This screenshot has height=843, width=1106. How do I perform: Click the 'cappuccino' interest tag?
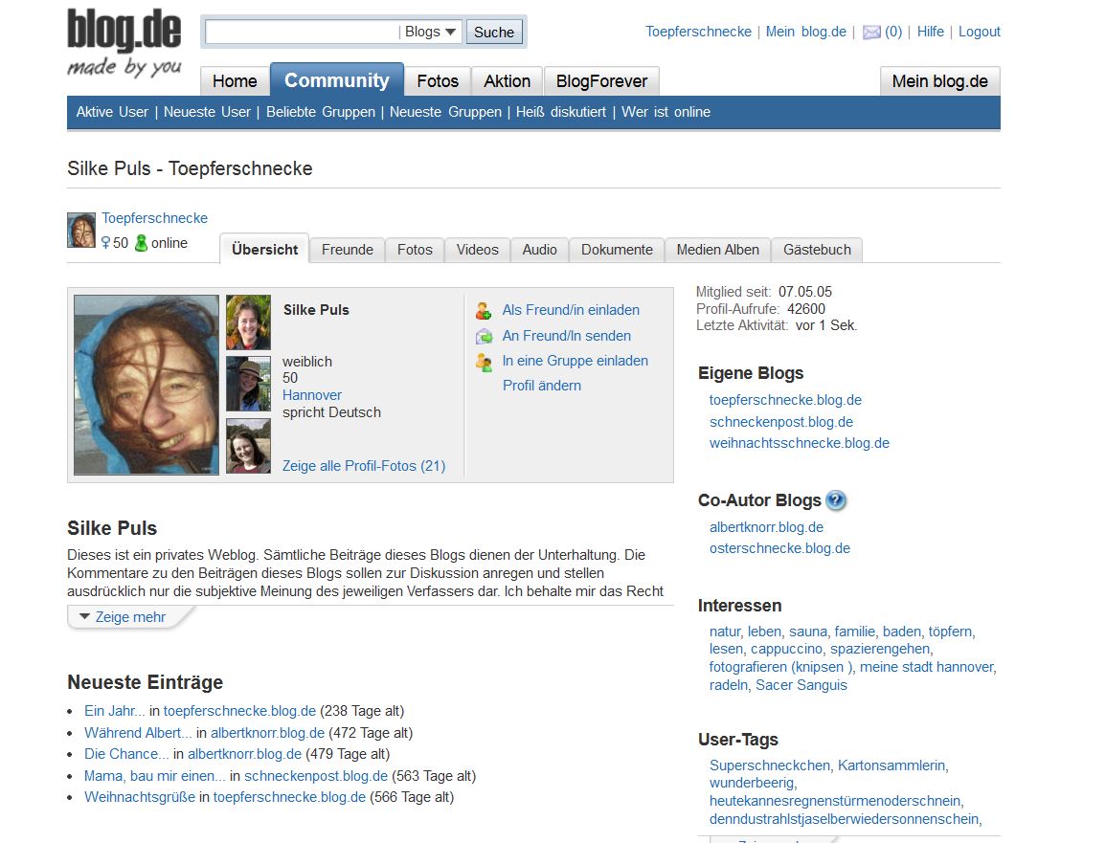(786, 649)
